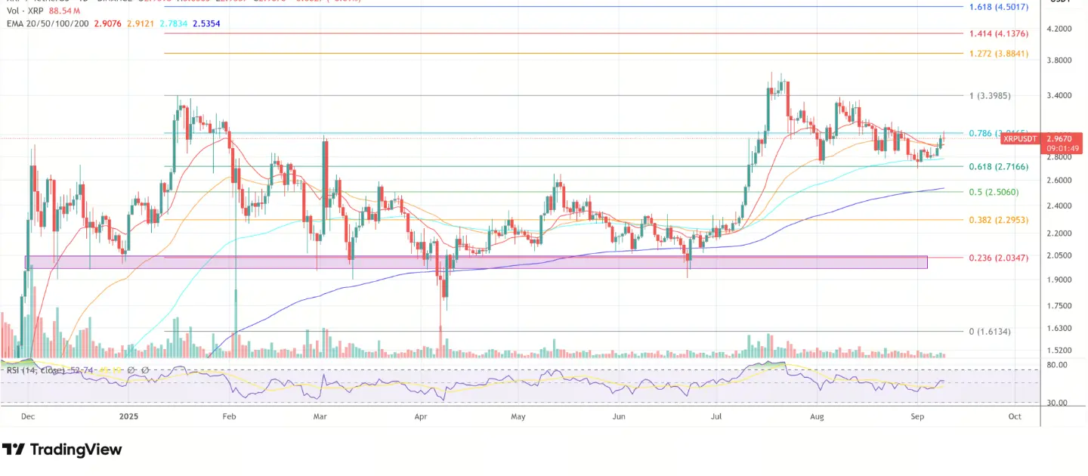
Task: Click the 80.00 RSI axis label
Action: [1059, 365]
